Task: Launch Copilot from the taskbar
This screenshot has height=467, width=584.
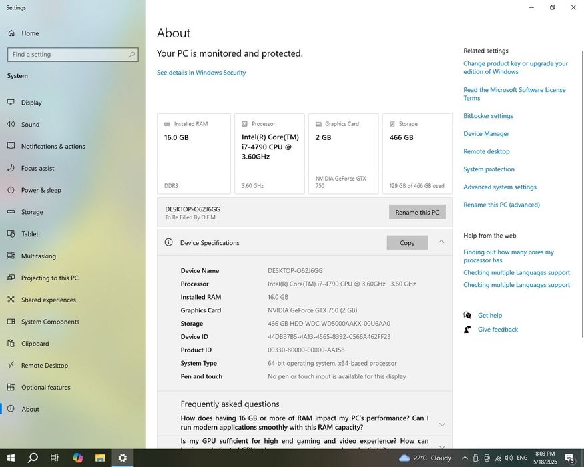Action: point(77,458)
